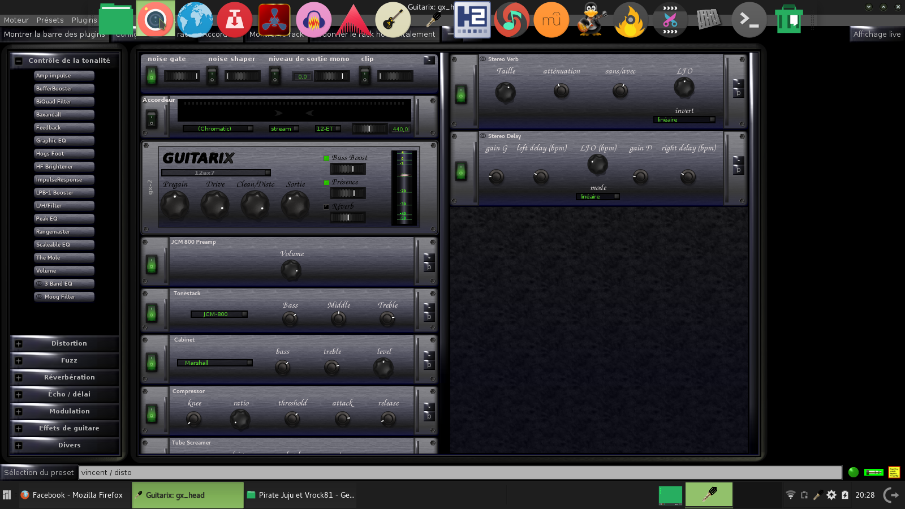Open the Plugins menu
Screen dimensions: 905x509
coord(84,20)
